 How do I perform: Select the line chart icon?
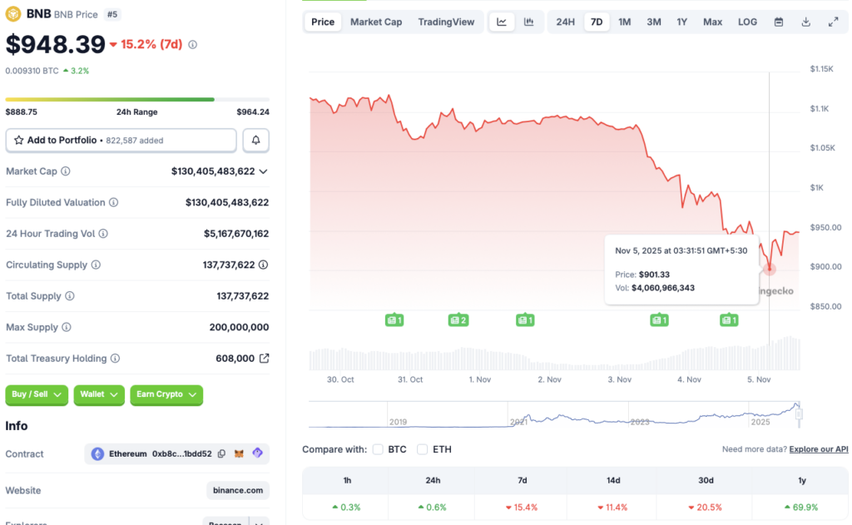(501, 22)
